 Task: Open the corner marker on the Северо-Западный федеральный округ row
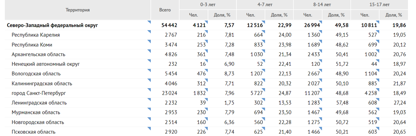pos(149,22)
